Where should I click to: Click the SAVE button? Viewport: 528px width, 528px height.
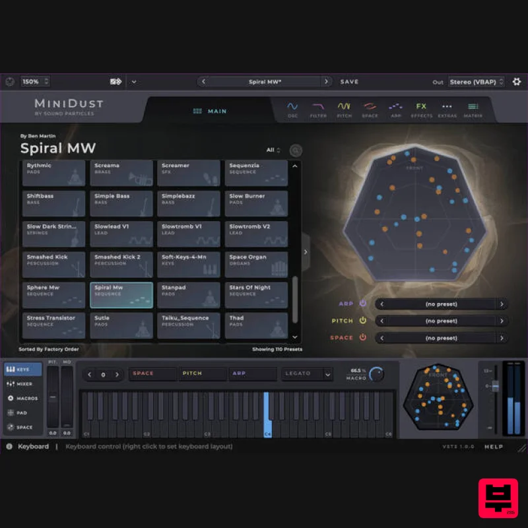point(349,81)
